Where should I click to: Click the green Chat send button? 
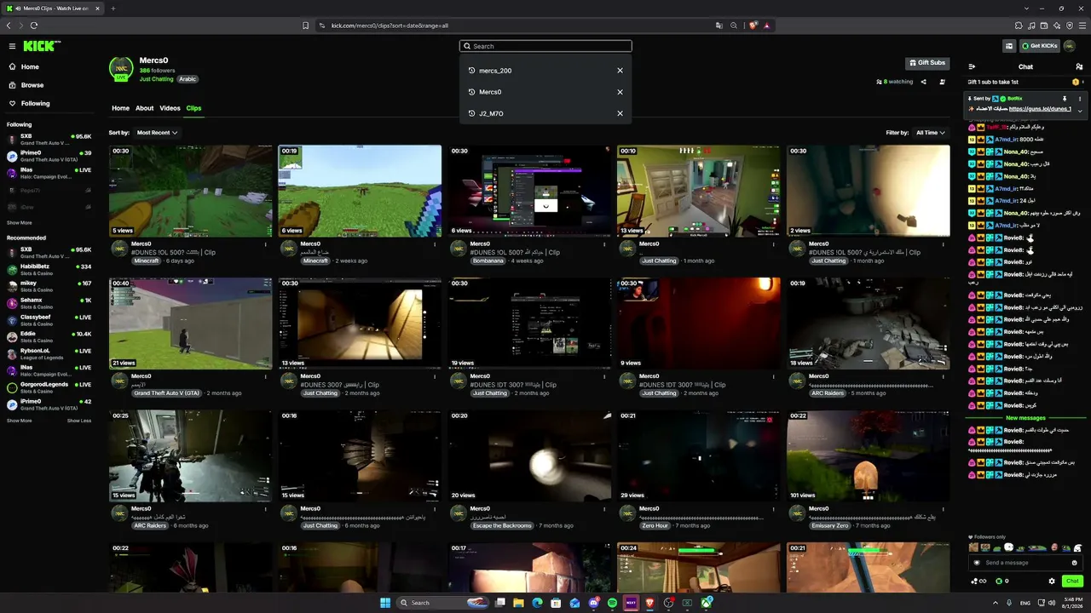1072,581
